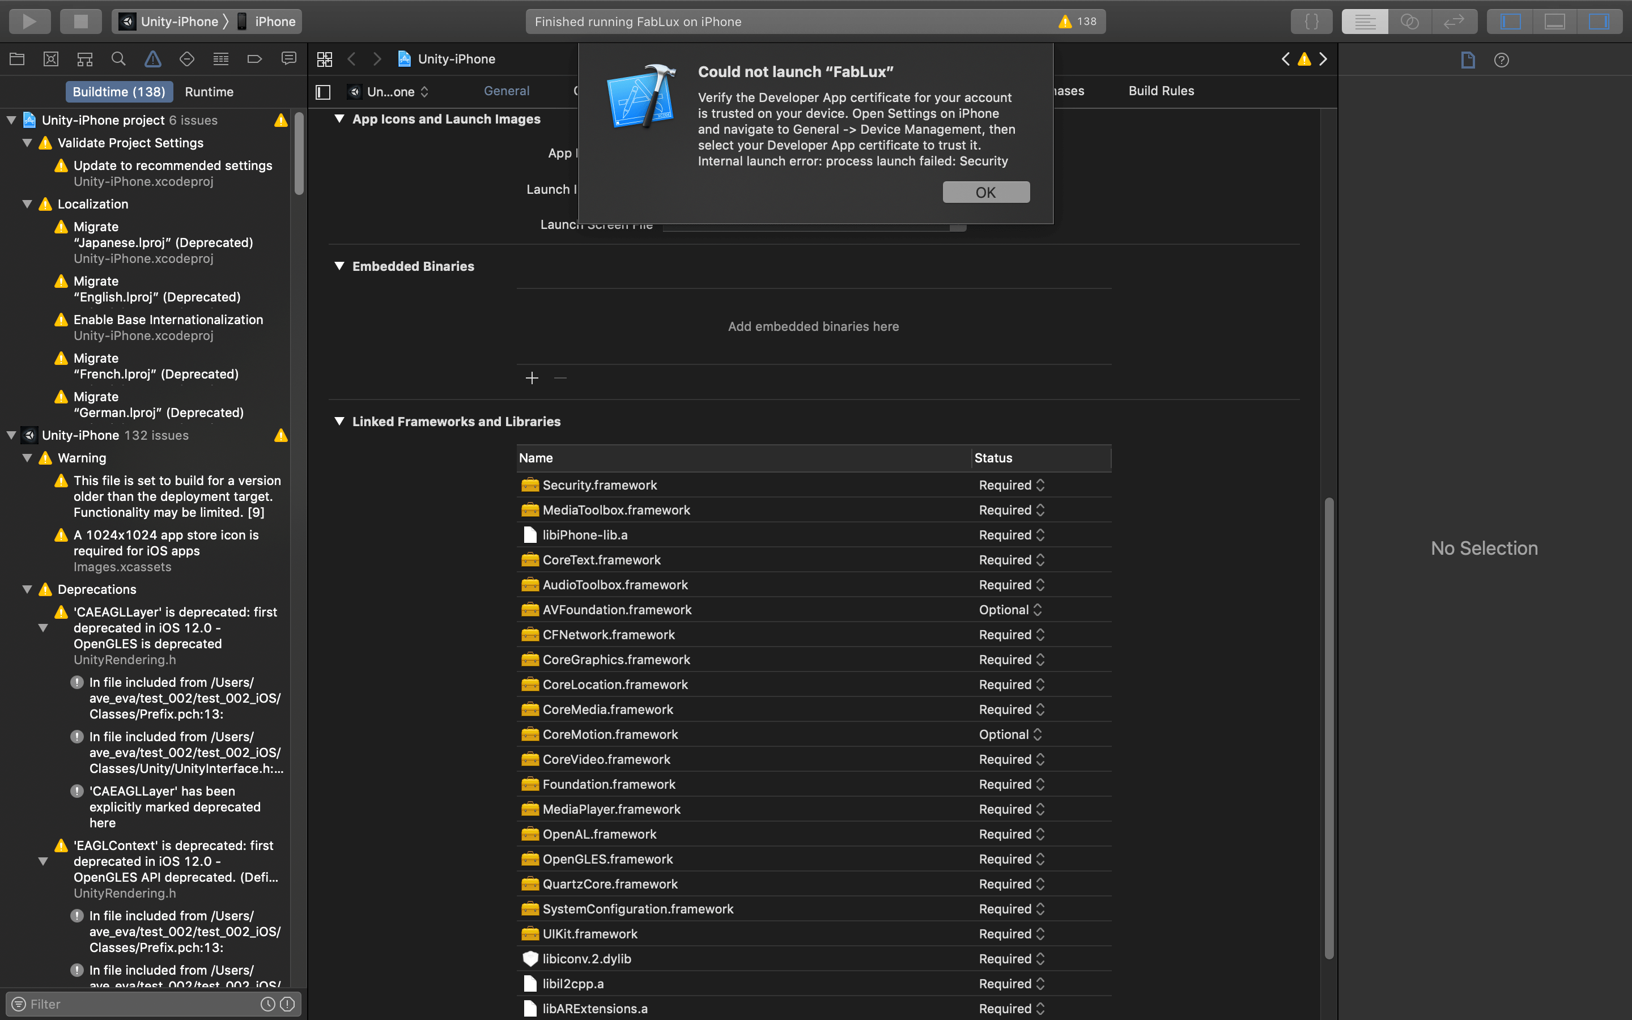This screenshot has height=1020, width=1632.
Task: Open the Report navigator speech icon
Action: (x=288, y=59)
